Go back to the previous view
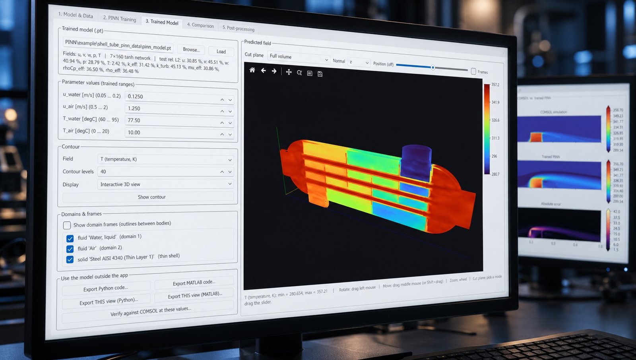This screenshot has width=636, height=360. (x=263, y=71)
